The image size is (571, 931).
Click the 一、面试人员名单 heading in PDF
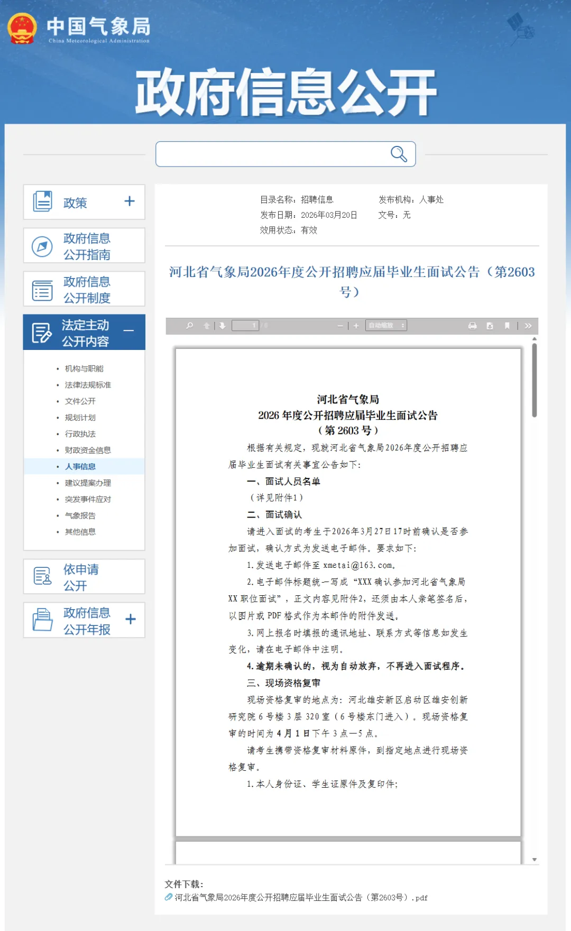[x=283, y=482]
